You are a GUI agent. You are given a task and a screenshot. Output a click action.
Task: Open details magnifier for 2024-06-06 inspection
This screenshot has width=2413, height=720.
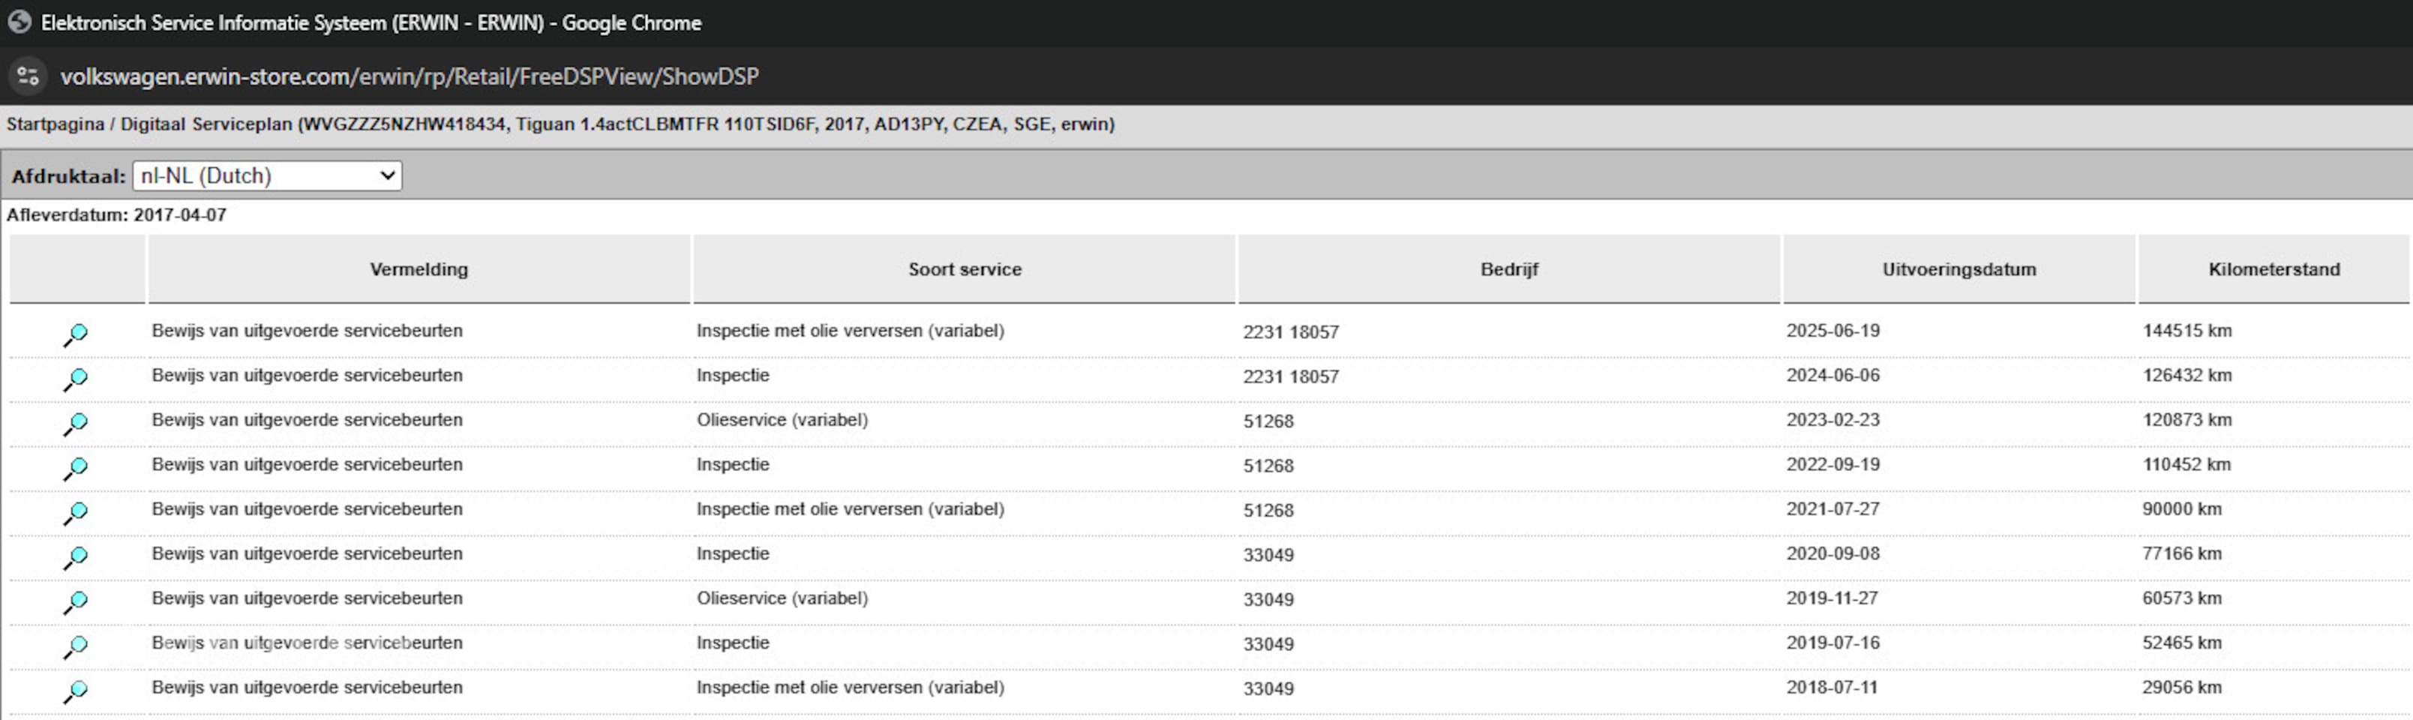tap(76, 379)
